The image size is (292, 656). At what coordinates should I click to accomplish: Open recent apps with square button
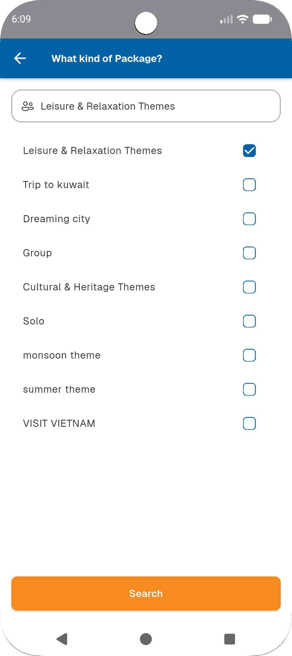[230, 639]
